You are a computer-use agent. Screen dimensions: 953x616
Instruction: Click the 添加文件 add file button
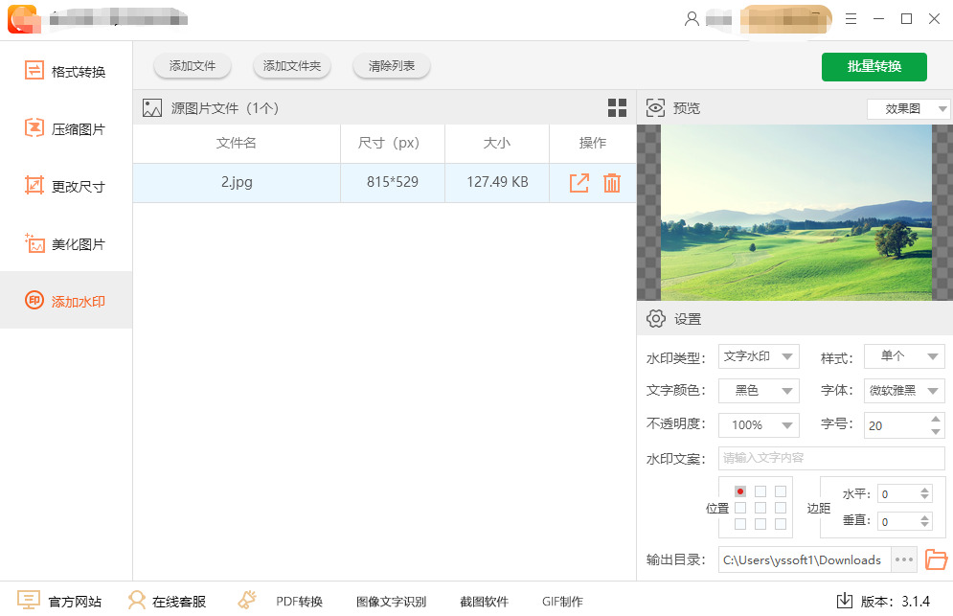coord(193,66)
